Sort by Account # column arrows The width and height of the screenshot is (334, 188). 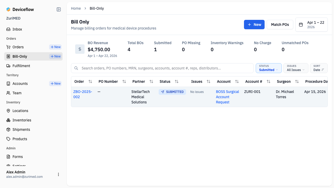[269, 81]
